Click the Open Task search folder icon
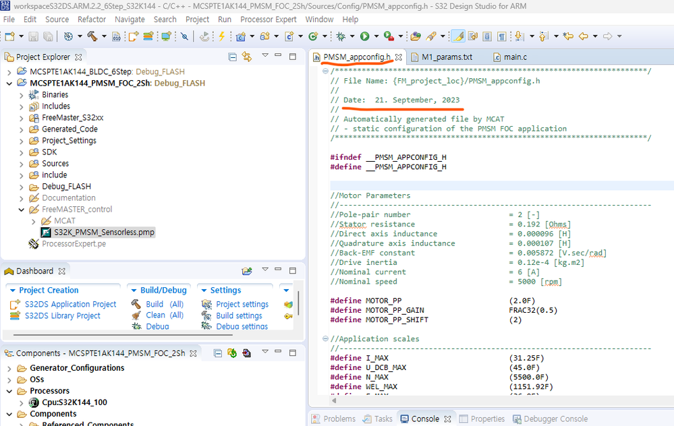Image resolution: width=674 pixels, height=426 pixels. coord(416,36)
